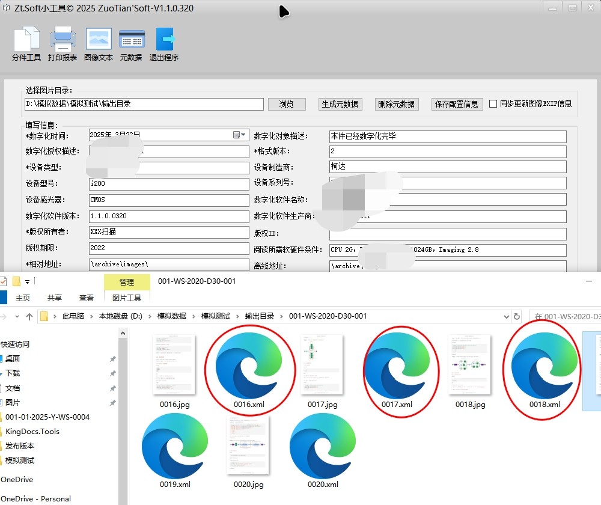Switch to the 查看 ribbon tab

click(x=87, y=298)
